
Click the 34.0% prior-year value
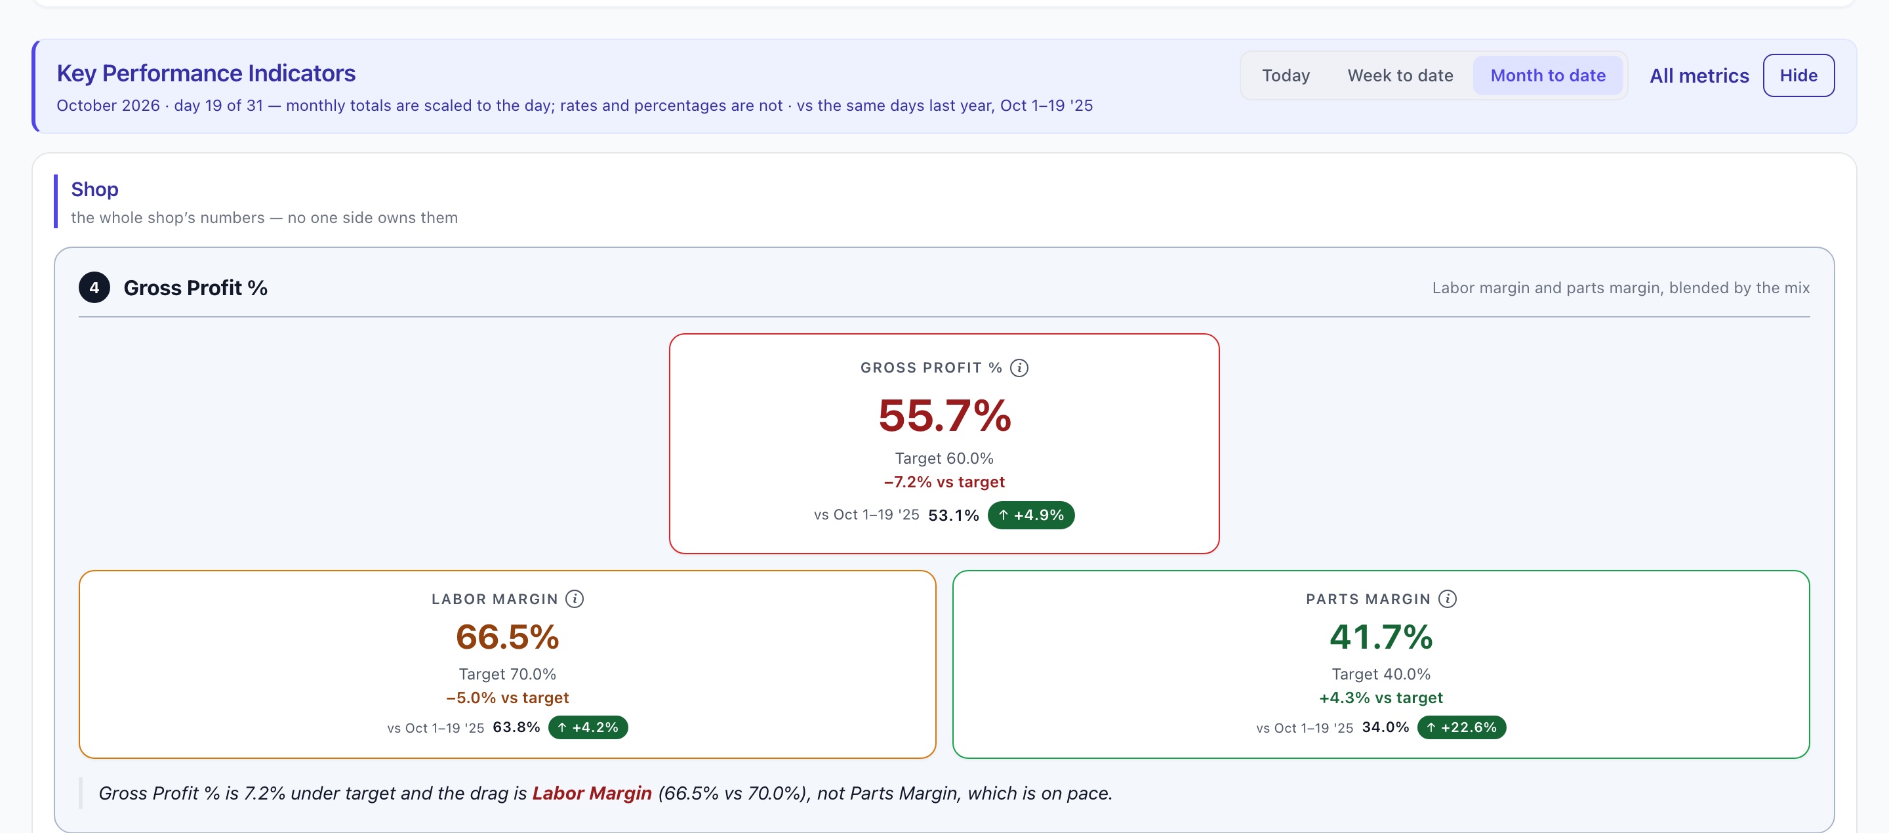coord(1385,727)
